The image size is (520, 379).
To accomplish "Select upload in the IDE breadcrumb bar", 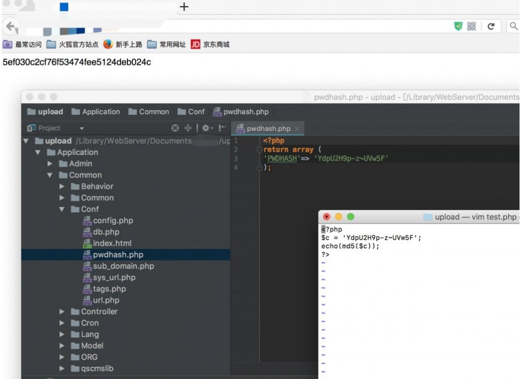I will point(45,112).
